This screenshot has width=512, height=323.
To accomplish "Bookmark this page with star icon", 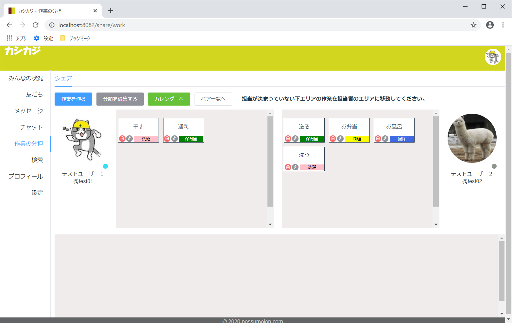I will [x=473, y=25].
